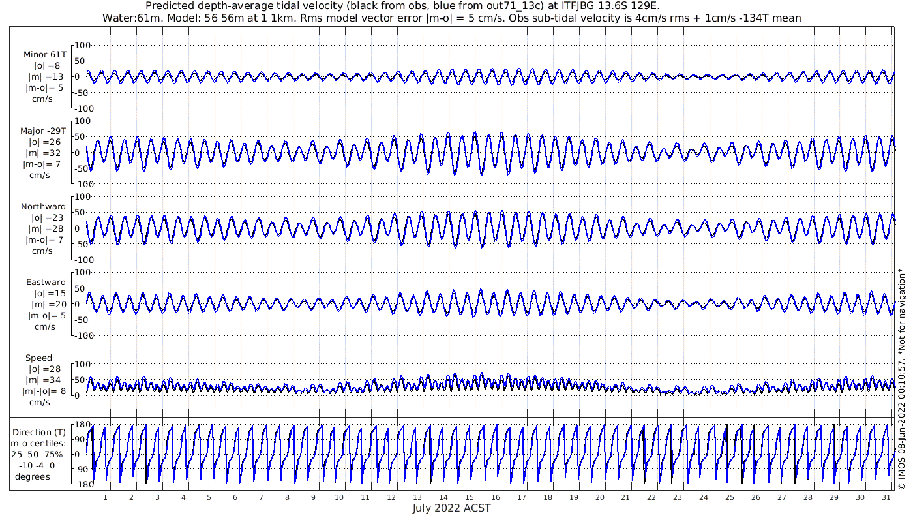The image size is (913, 522).
Task: Click day 25 on the date axis
Action: [x=729, y=497]
